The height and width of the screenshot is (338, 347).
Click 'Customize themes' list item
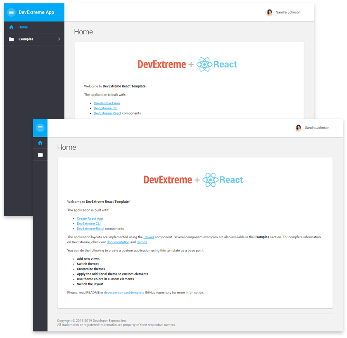91,269
